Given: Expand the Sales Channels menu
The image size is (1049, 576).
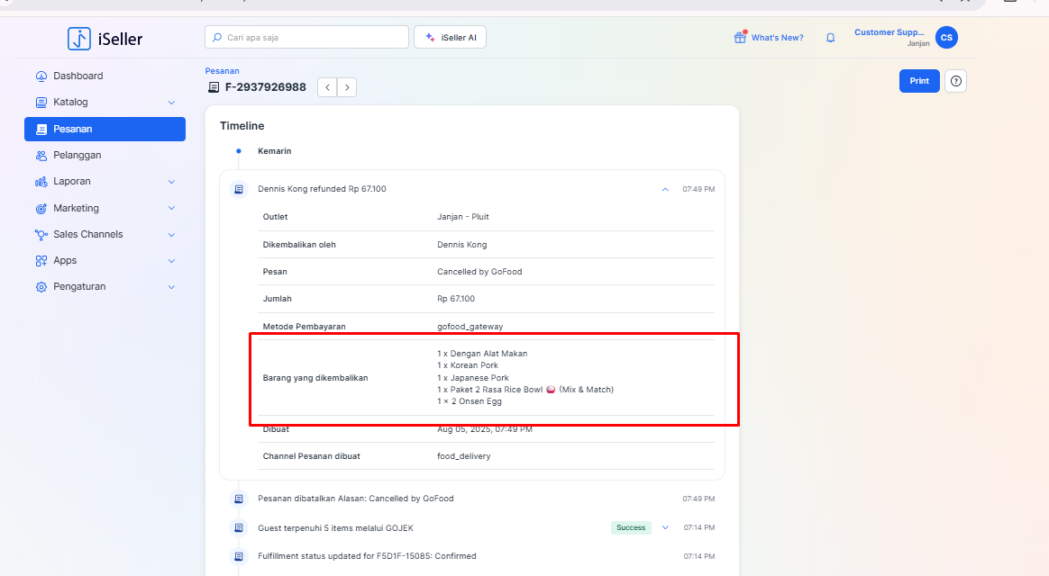Looking at the screenshot, I should point(105,234).
